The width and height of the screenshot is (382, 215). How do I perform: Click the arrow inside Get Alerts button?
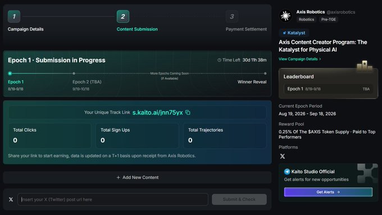(x=338, y=192)
